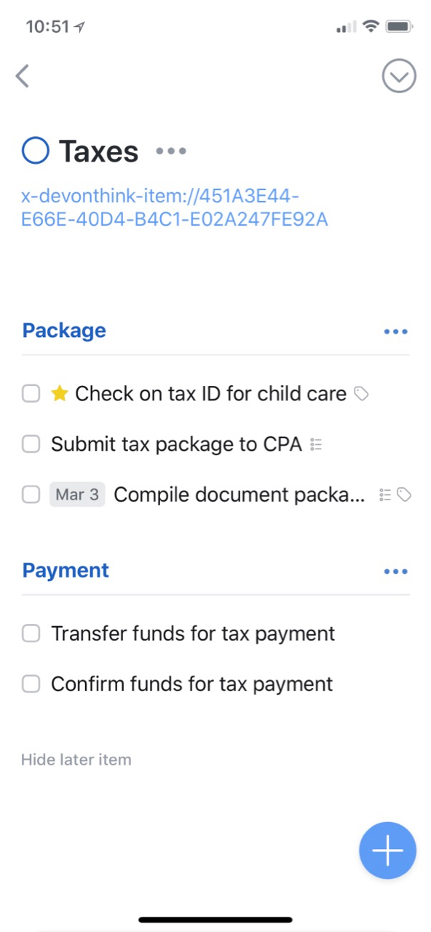Tap tag icon on Compile document package row
Viewport: 431px width, 932px height.
point(405,495)
